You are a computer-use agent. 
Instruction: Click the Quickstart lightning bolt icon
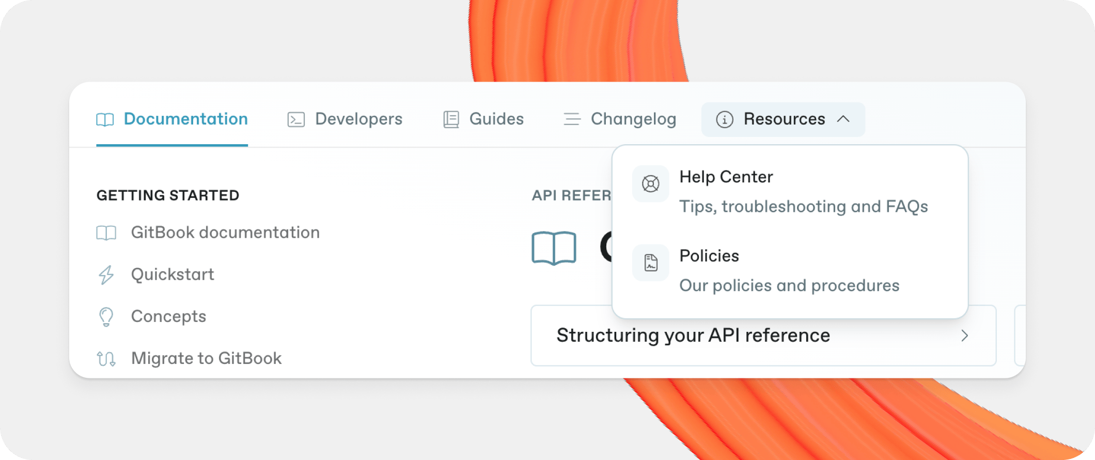106,275
